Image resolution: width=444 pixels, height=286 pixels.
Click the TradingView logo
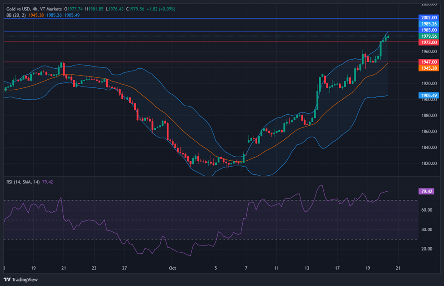[x=20, y=280]
